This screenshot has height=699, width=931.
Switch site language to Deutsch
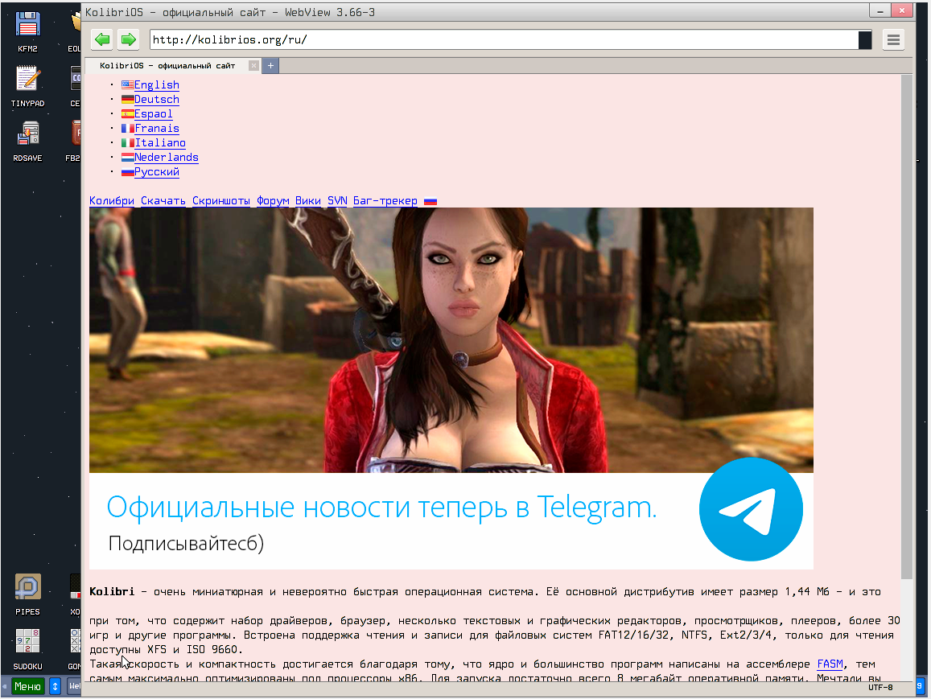[156, 100]
